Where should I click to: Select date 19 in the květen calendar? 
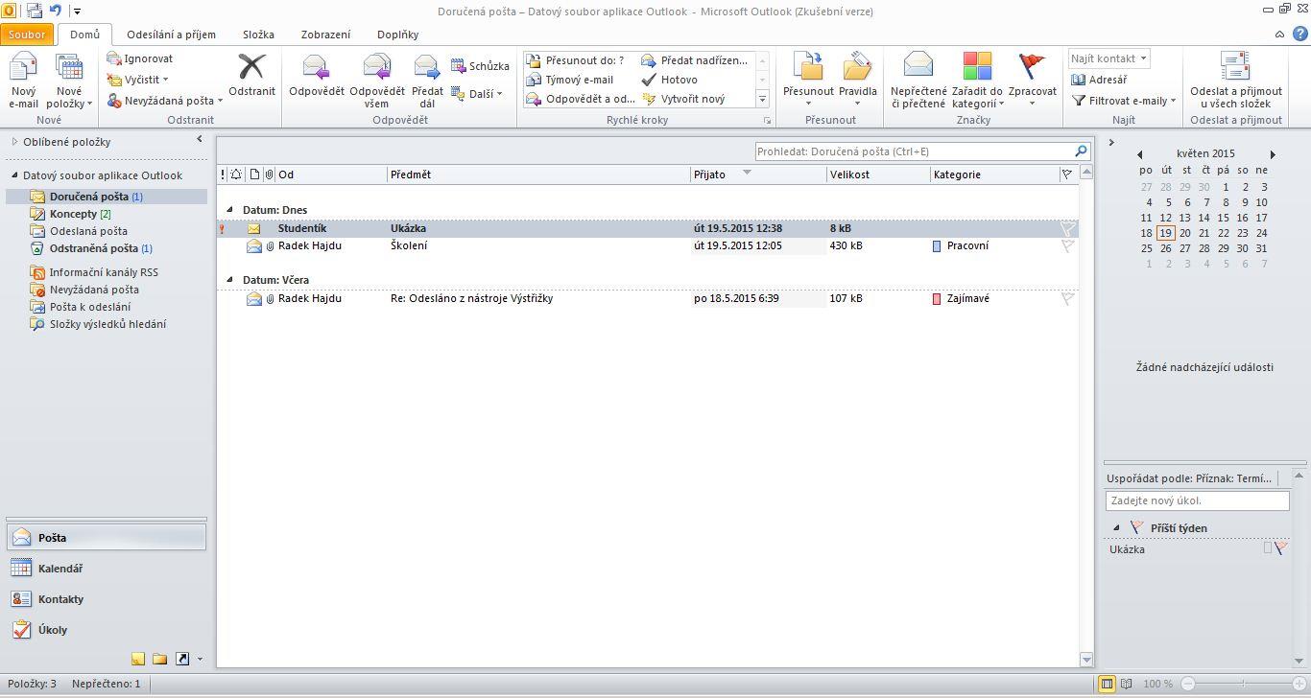click(x=1165, y=233)
